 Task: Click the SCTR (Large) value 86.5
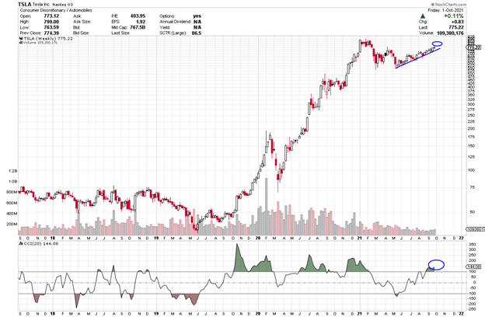(x=197, y=33)
